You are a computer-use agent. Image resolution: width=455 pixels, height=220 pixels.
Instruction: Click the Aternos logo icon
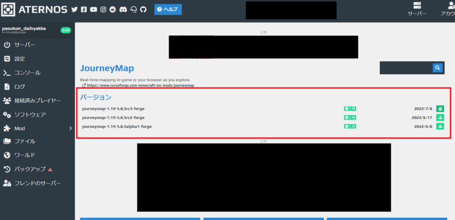click(8, 10)
